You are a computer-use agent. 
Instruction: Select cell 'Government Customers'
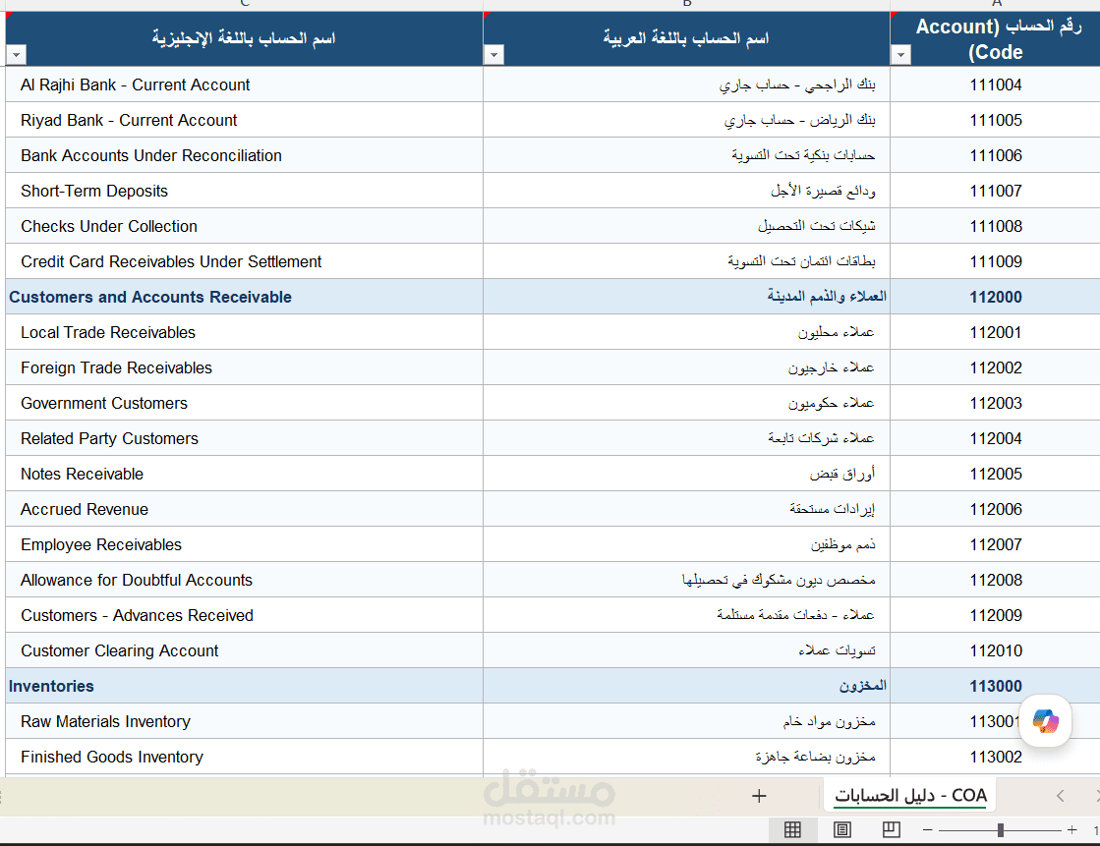pyautogui.click(x=244, y=403)
